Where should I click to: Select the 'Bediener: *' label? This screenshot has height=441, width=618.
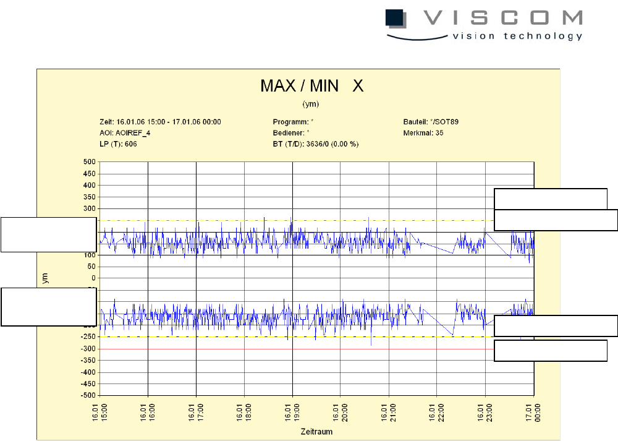[x=291, y=133]
